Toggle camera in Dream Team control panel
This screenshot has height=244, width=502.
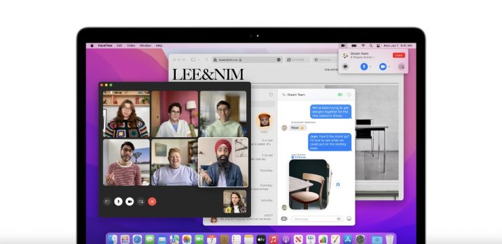383,67
